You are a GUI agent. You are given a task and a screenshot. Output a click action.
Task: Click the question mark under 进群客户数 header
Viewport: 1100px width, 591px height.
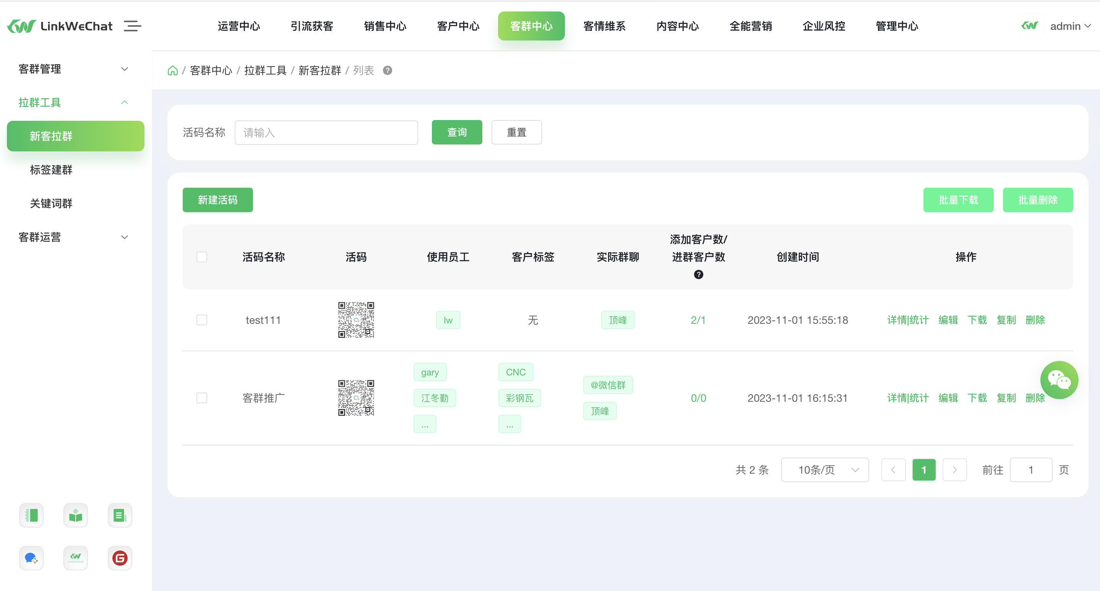(698, 274)
